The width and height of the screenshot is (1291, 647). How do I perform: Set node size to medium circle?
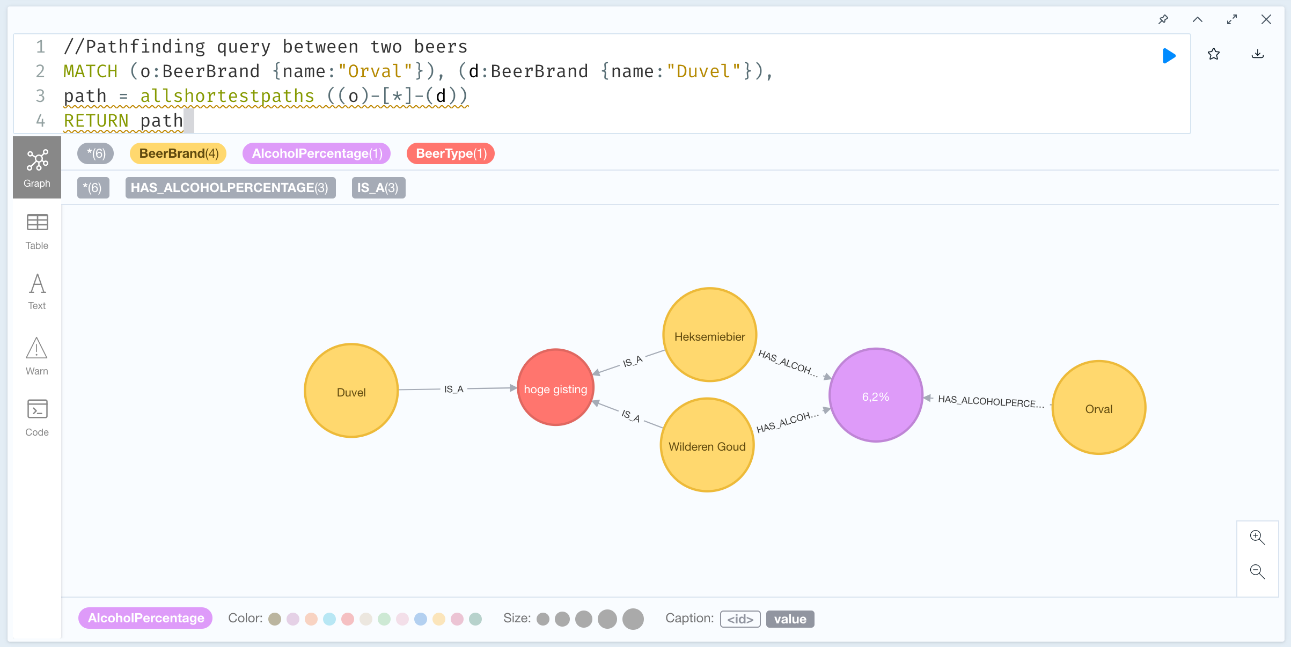[x=584, y=619]
